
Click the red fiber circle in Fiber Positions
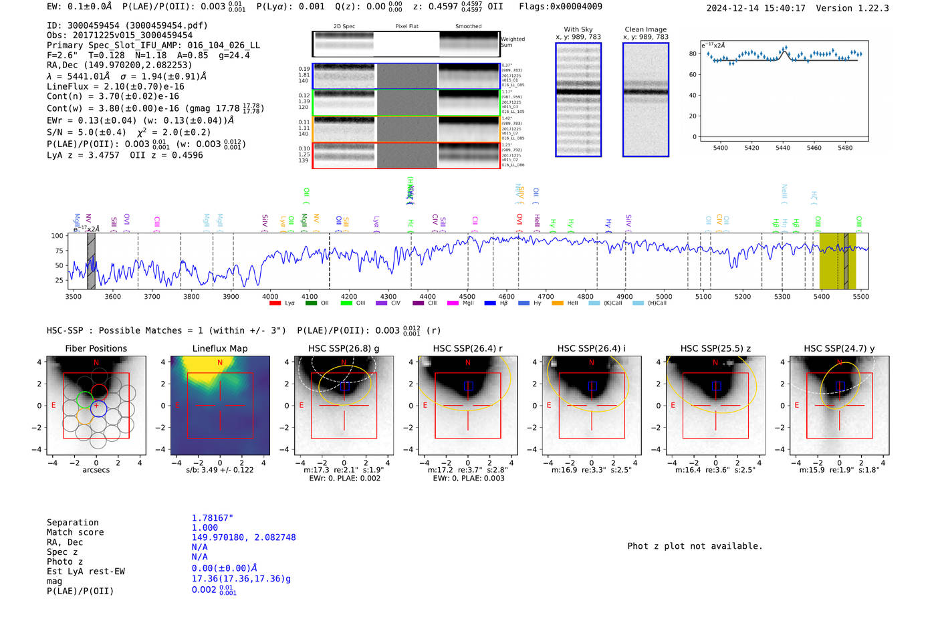coord(99,392)
